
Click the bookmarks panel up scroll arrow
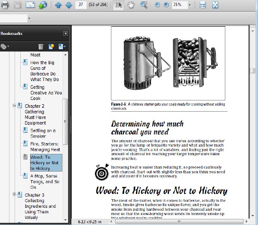(x=65, y=55)
